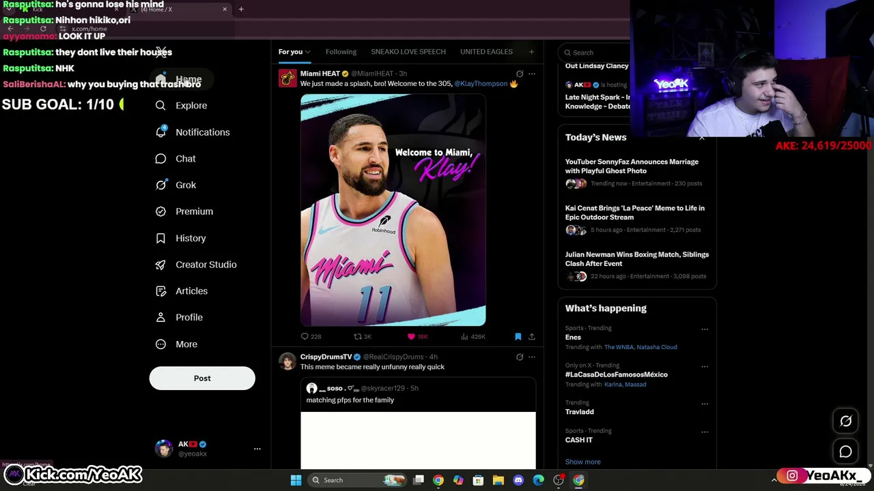The width and height of the screenshot is (874, 491).
Task: Open options for CASH IT trend
Action: click(705, 432)
